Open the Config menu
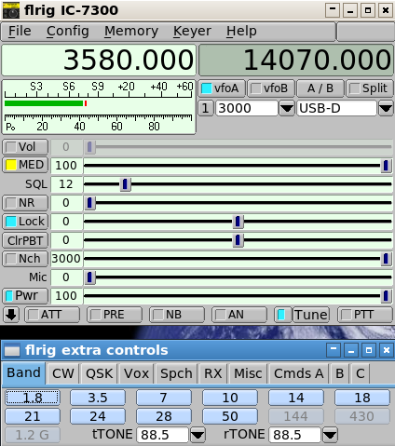 point(68,31)
